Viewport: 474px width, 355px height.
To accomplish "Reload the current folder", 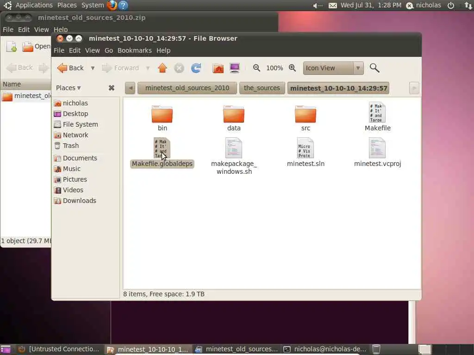I will [x=196, y=68].
